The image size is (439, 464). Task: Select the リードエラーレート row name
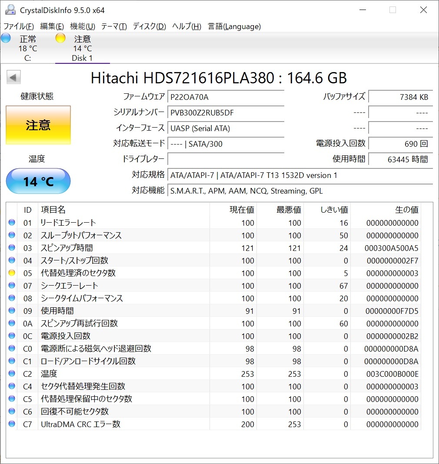(69, 223)
